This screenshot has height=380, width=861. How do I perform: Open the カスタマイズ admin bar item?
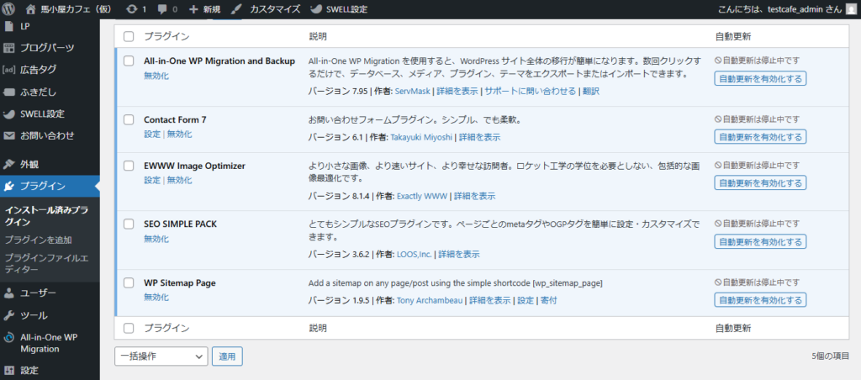(x=265, y=9)
